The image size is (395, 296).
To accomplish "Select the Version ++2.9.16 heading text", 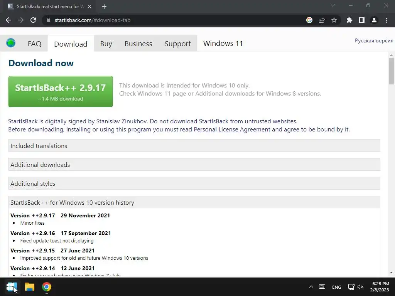I will tap(32, 233).
